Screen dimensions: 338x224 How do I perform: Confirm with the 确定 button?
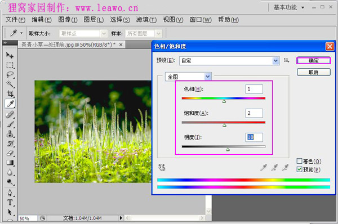pos(313,61)
